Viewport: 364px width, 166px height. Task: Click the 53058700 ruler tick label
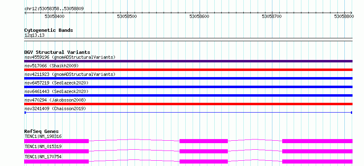tap(272, 16)
